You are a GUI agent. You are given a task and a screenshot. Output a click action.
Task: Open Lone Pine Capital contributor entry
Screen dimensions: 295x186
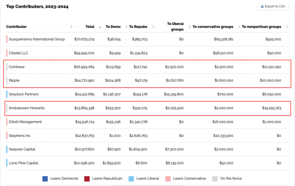point(23,163)
